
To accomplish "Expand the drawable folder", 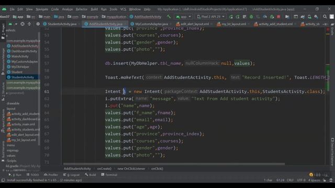I will point(13,103).
